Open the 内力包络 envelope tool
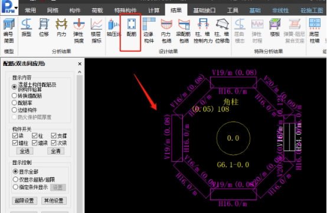The width and height of the screenshot is (327, 213). click(166, 31)
